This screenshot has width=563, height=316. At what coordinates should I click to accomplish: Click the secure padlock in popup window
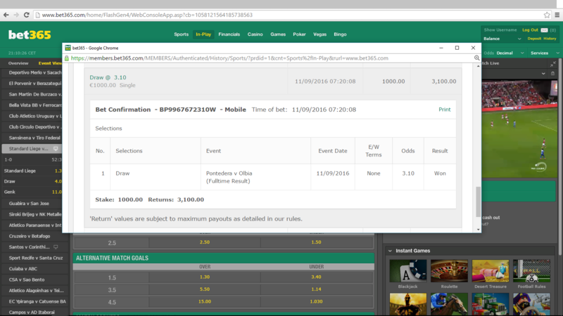tap(66, 58)
